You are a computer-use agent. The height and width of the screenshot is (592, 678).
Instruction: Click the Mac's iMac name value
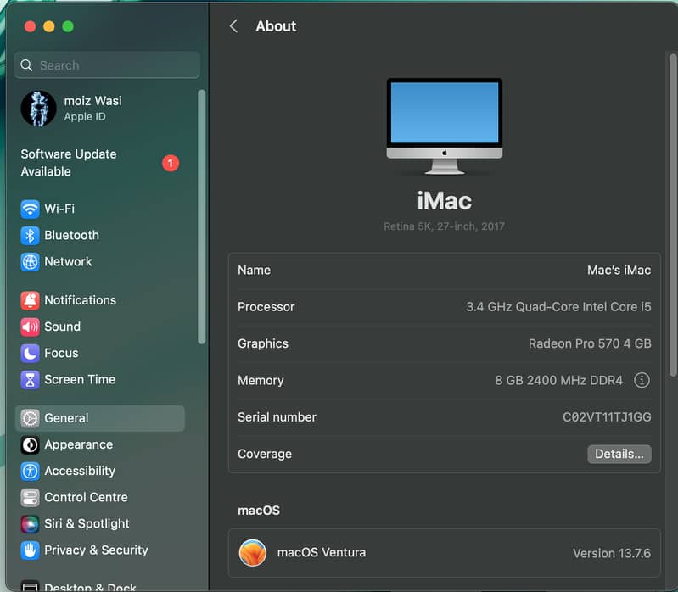click(619, 270)
